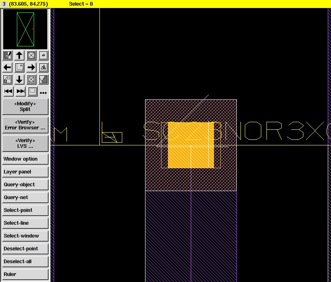Go to next view with fast-forward icon
Screen dimensions: 331x282
point(20,91)
